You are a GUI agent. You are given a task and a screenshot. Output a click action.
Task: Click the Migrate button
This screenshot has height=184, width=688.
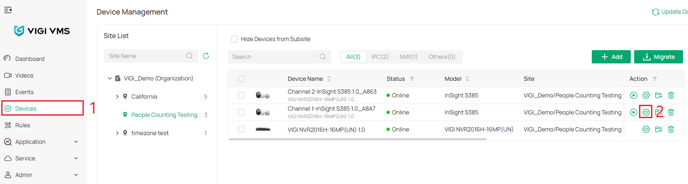coord(658,57)
